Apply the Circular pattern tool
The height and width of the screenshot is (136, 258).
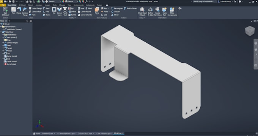(115, 12)
